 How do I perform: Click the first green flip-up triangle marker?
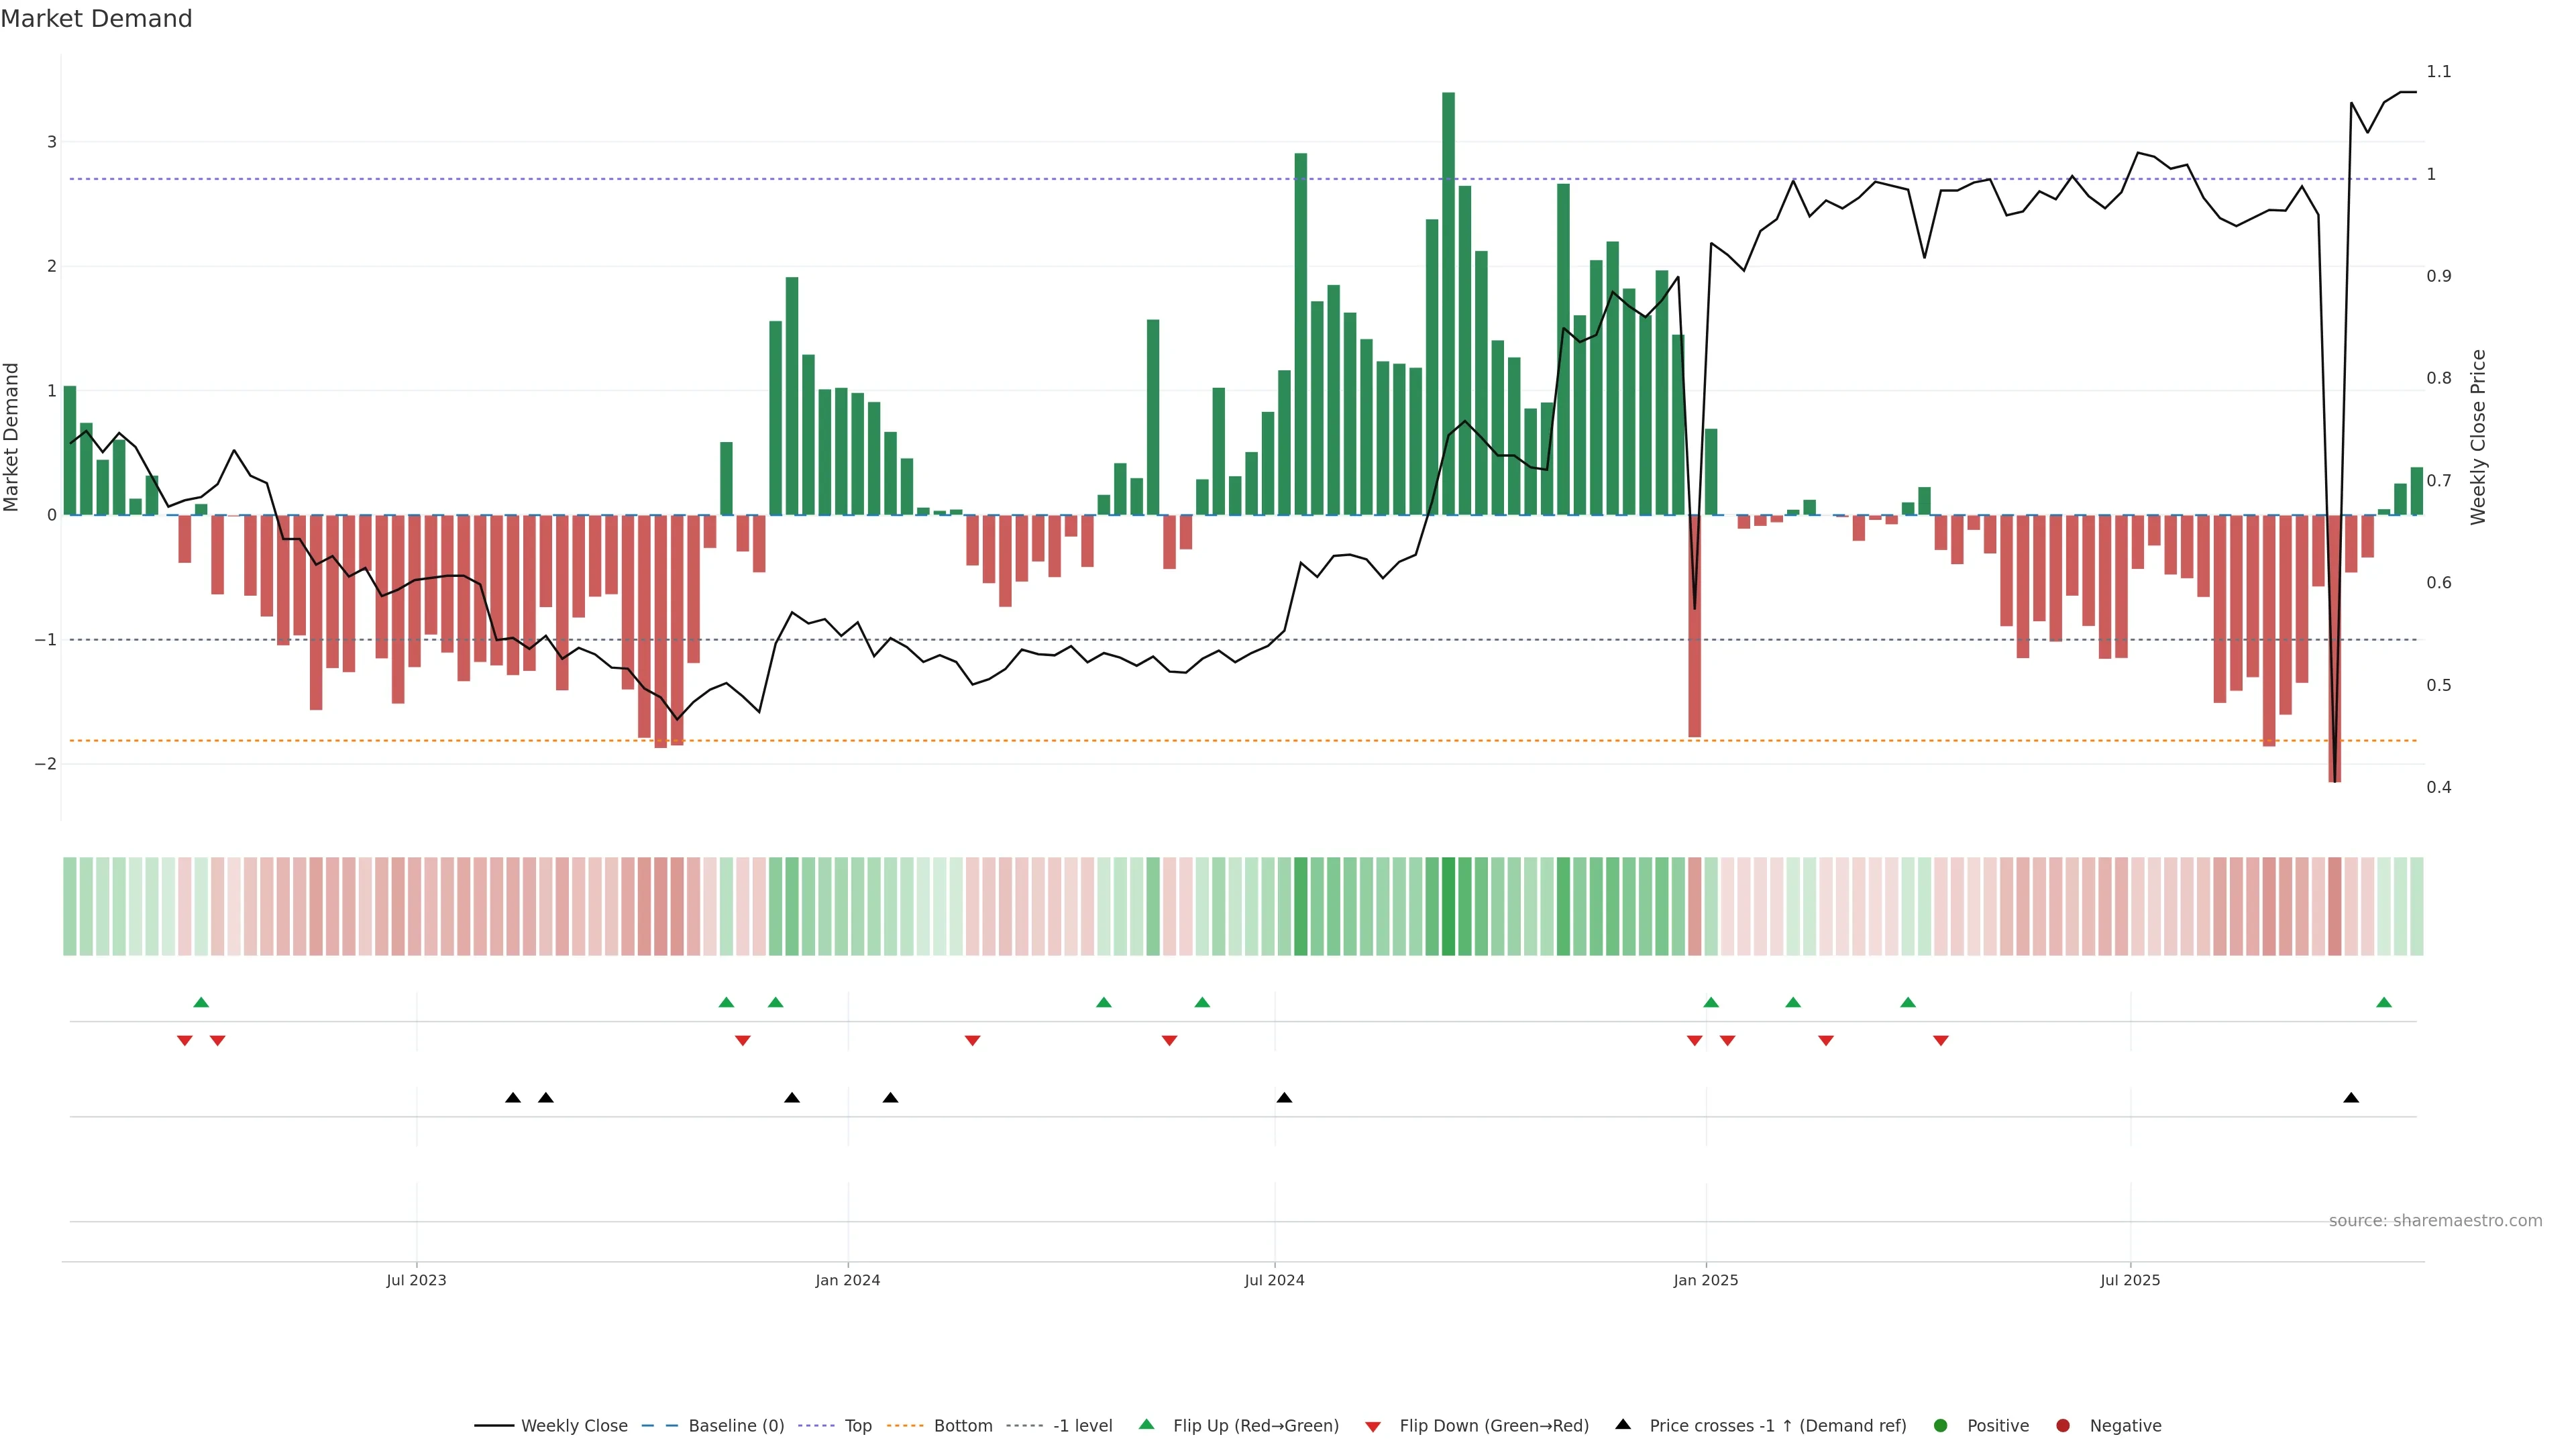(201, 1003)
